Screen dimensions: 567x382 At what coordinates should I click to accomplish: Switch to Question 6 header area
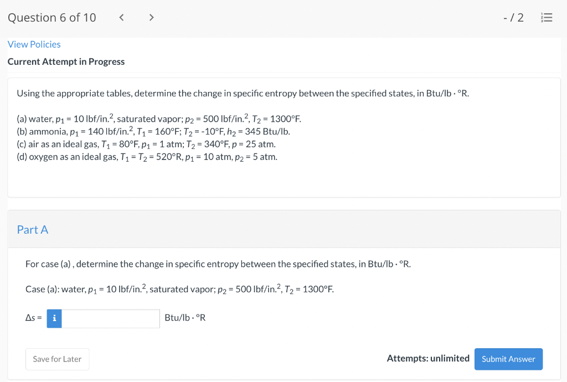51,17
